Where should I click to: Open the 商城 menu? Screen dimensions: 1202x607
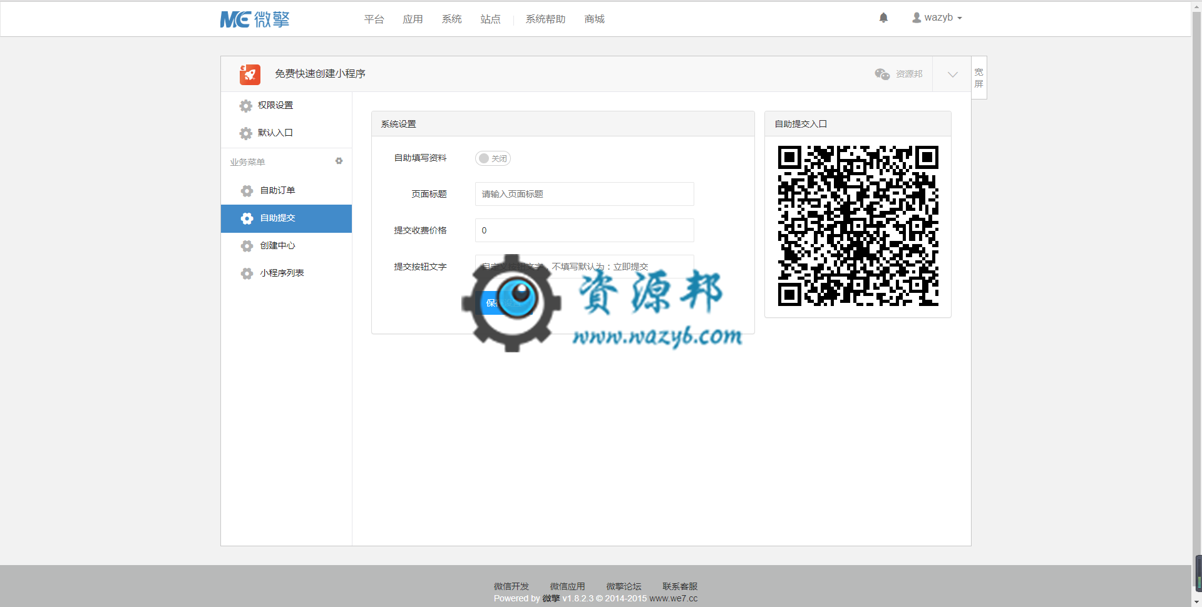click(x=594, y=19)
